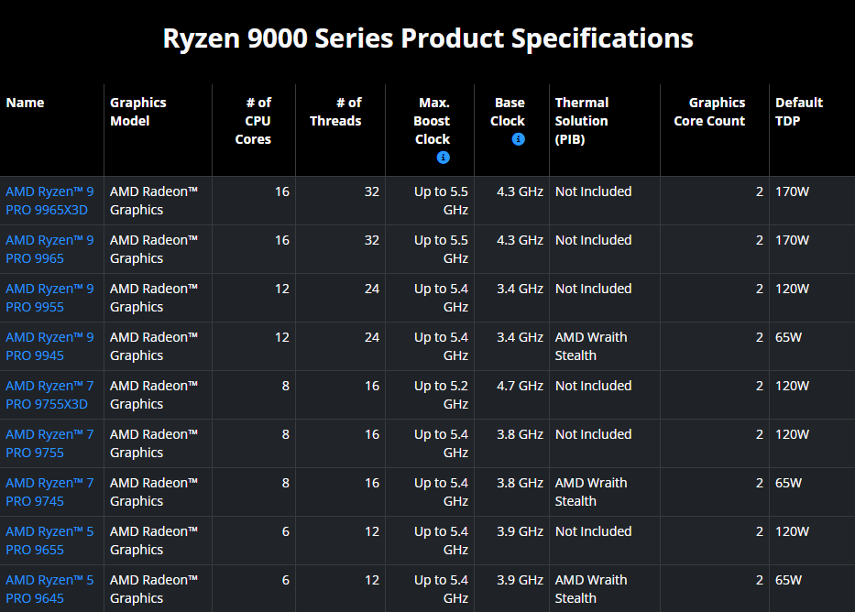Open the AMD Ryzen 7 PRO 9755X3D link
The image size is (855, 612).
coord(49,395)
